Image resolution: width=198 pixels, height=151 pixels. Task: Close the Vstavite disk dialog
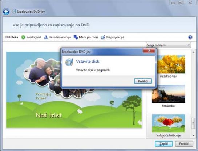[149, 50]
